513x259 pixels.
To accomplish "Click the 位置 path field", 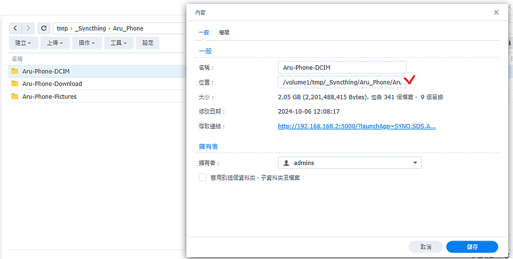I will click(x=342, y=82).
